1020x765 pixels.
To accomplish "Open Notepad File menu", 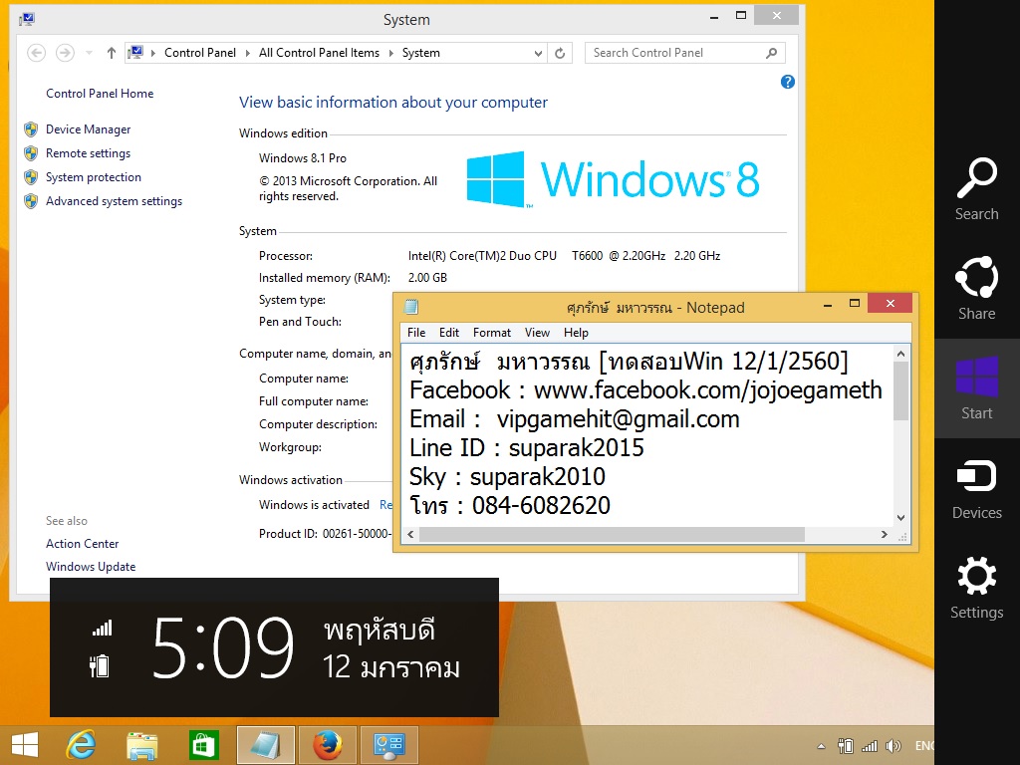I will (x=416, y=333).
